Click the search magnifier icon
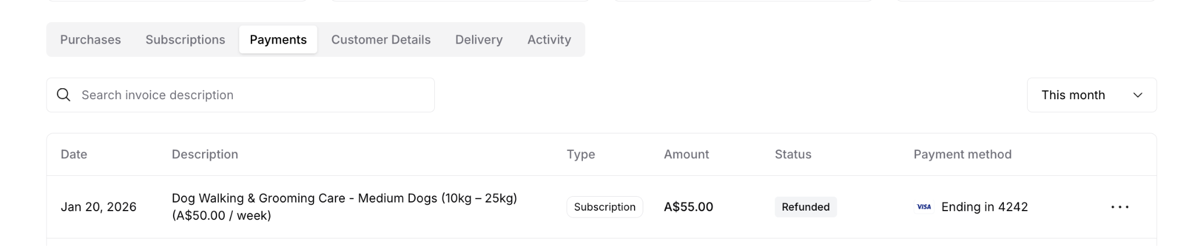Screen dimensions: 1189x246 pyautogui.click(x=64, y=95)
